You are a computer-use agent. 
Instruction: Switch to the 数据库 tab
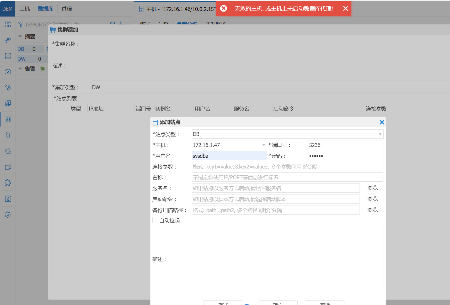coord(46,9)
